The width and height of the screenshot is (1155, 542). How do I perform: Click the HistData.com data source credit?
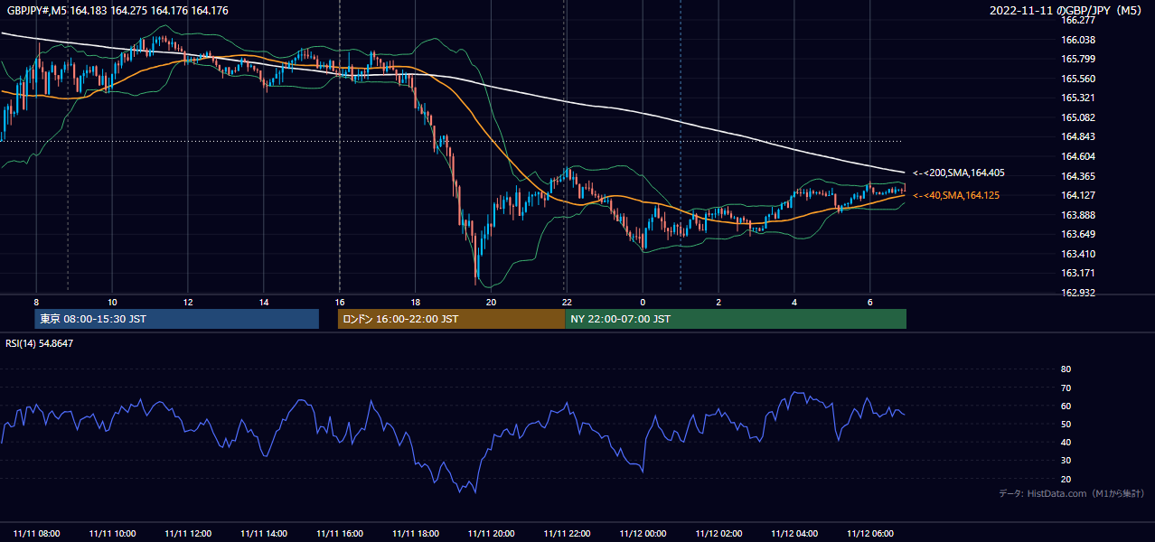(x=1072, y=493)
